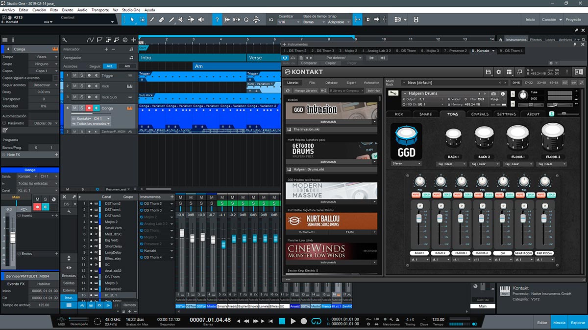Select the Mute tool
Image resolution: width=588 pixels, height=330 pixels.
click(181, 20)
